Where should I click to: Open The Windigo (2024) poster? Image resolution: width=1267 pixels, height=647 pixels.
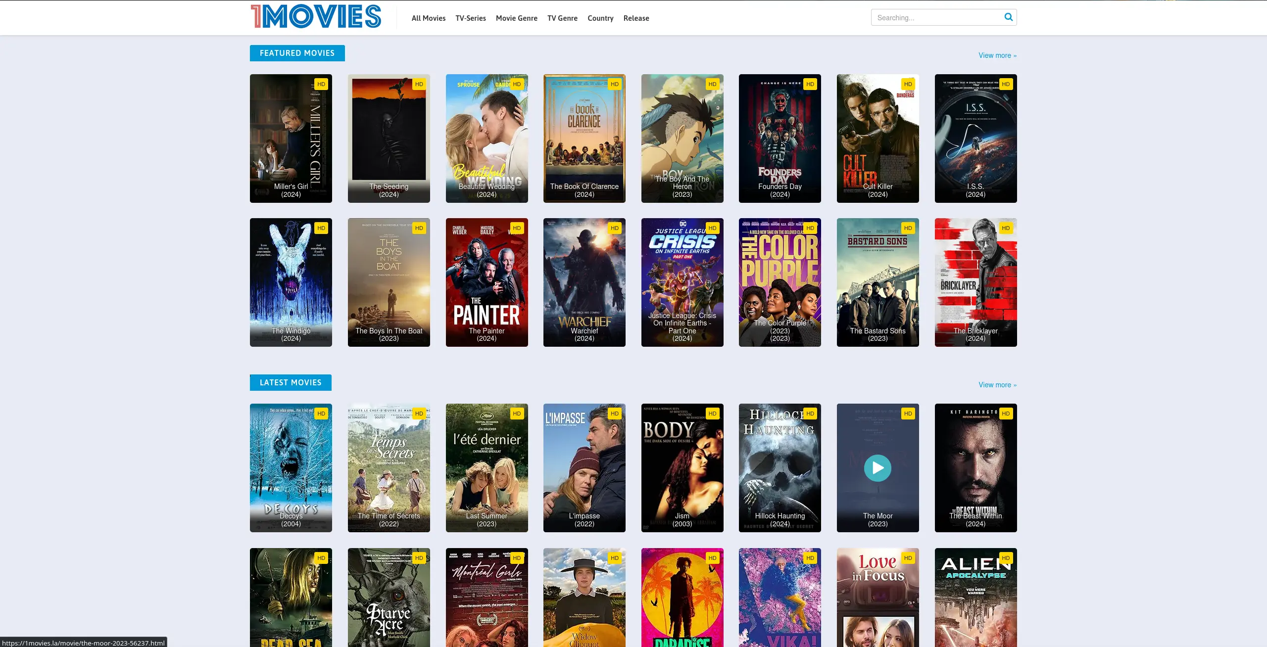pos(291,282)
